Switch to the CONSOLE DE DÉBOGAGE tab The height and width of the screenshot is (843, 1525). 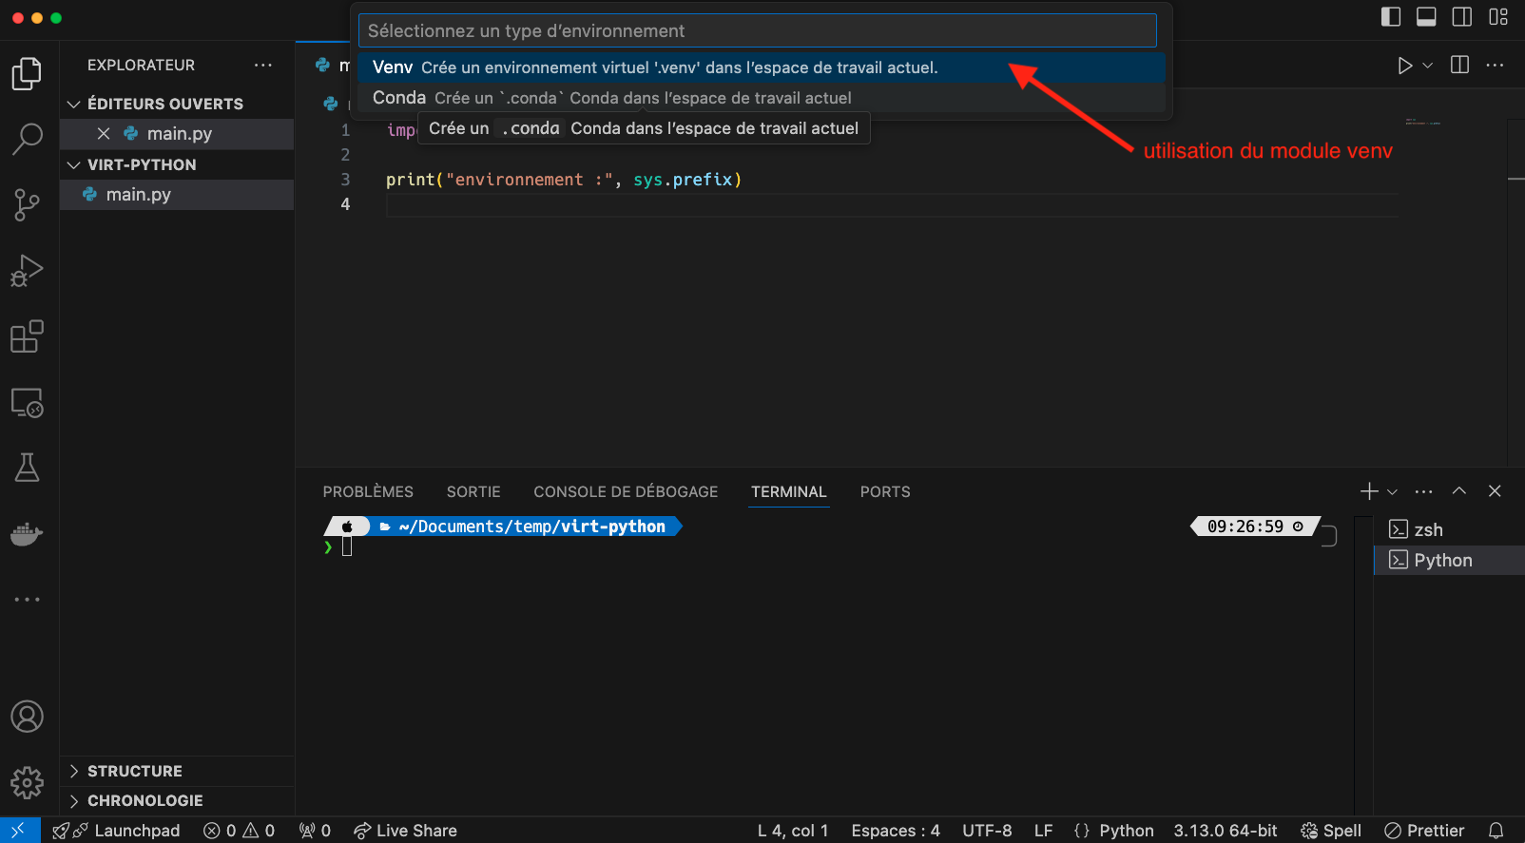click(626, 491)
